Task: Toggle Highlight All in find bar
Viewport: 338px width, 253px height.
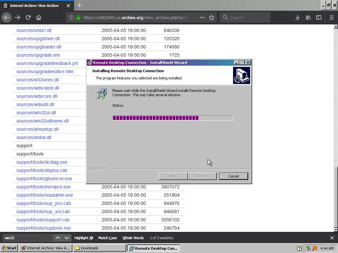Action: pyautogui.click(x=84, y=238)
